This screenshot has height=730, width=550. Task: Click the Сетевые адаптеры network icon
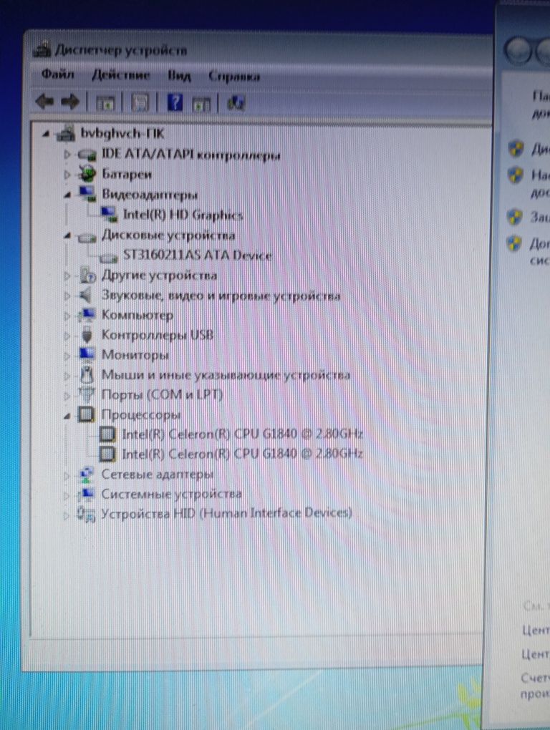click(x=87, y=474)
